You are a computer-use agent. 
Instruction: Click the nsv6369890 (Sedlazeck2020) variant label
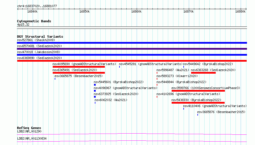pos(40,58)
